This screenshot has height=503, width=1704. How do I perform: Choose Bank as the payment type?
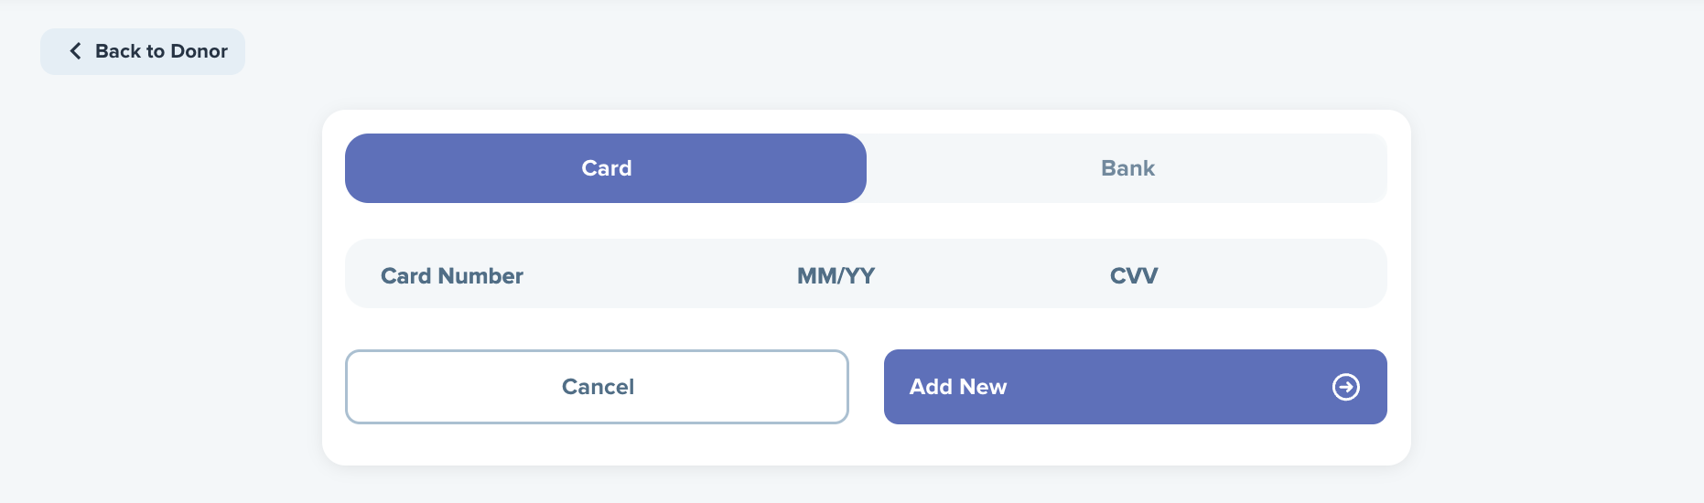[1127, 168]
